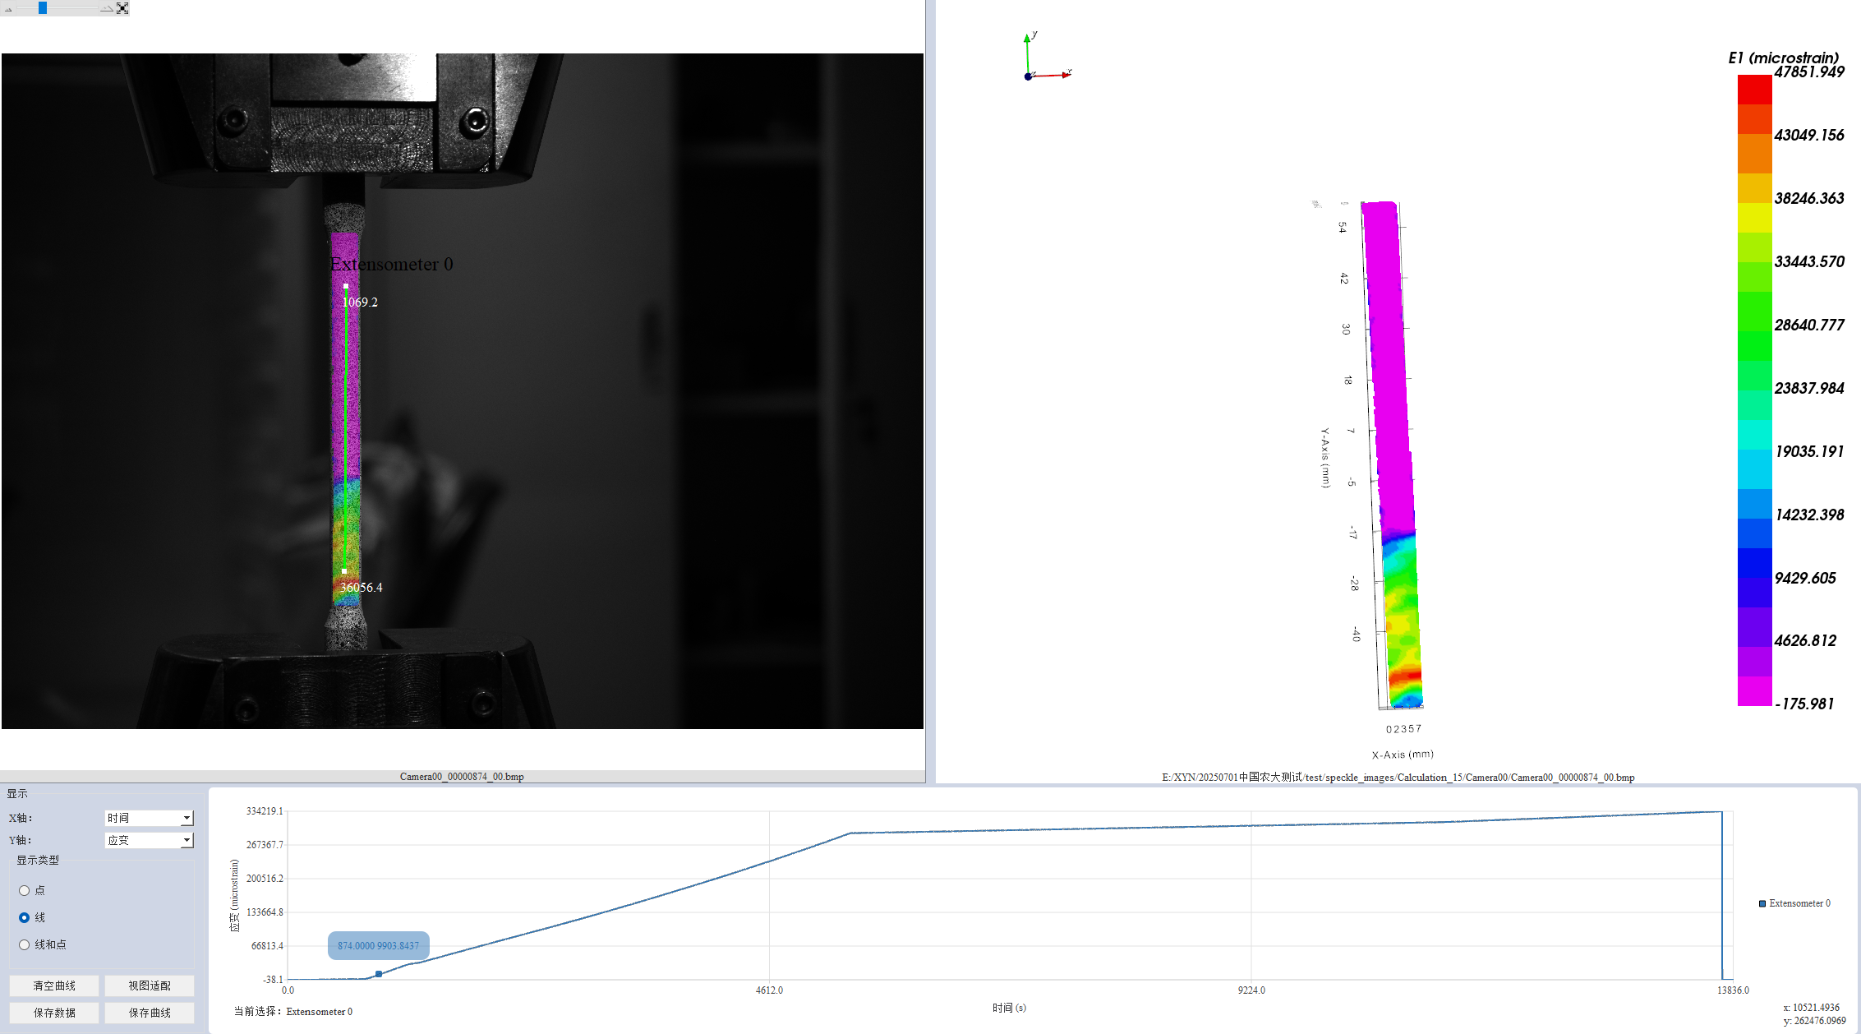The image size is (1861, 1034).
Task: Click the 视图适配 button
Action: click(150, 986)
